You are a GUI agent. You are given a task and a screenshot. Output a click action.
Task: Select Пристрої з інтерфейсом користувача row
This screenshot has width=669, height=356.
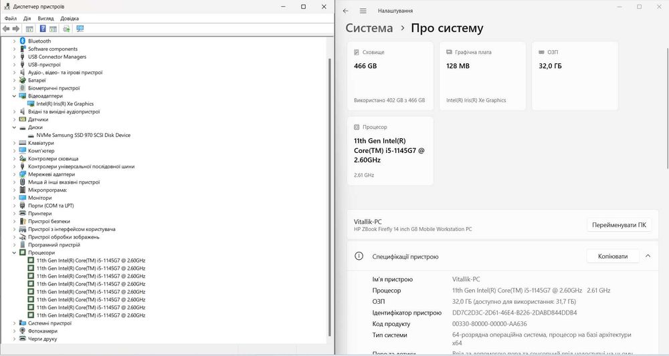coord(72,229)
